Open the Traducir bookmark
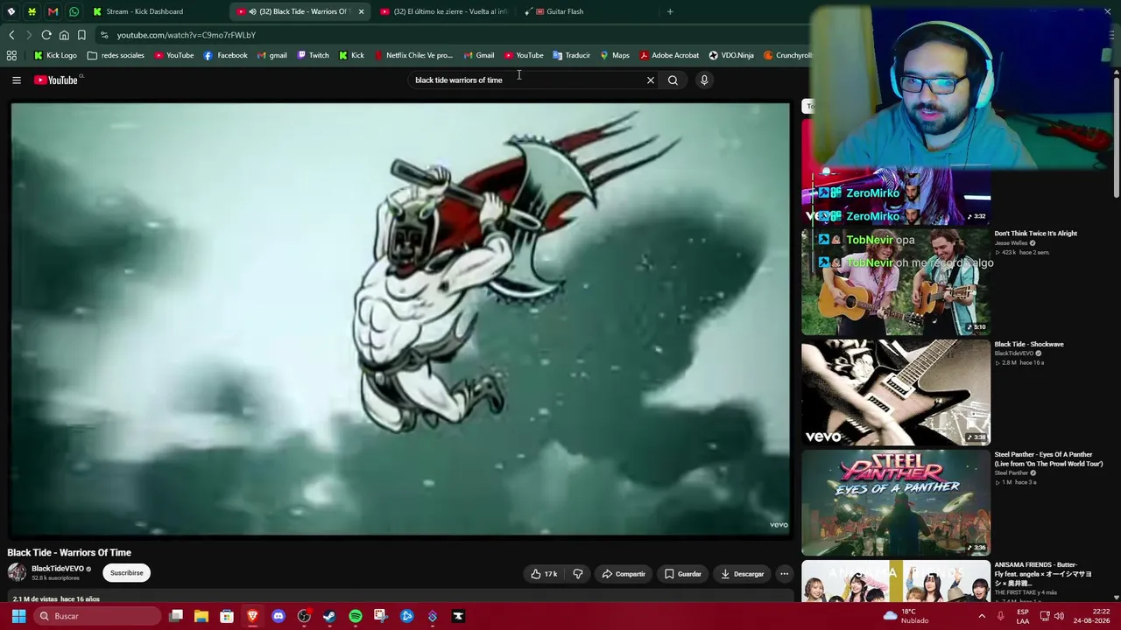 (571, 55)
